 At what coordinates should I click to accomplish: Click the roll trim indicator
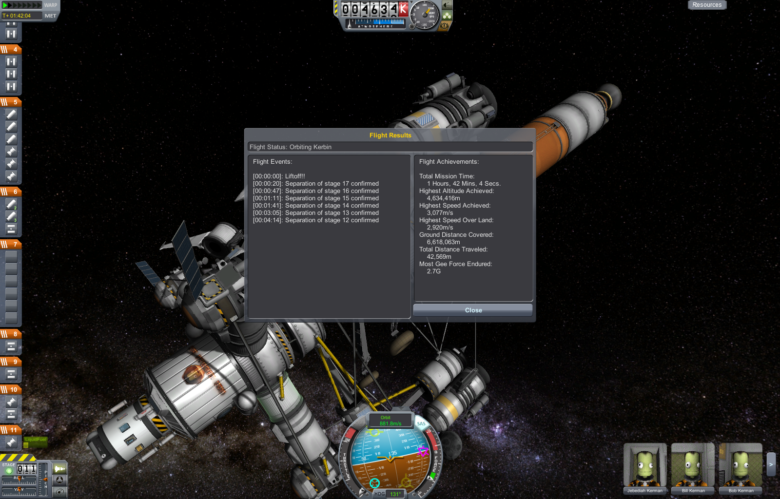19,480
